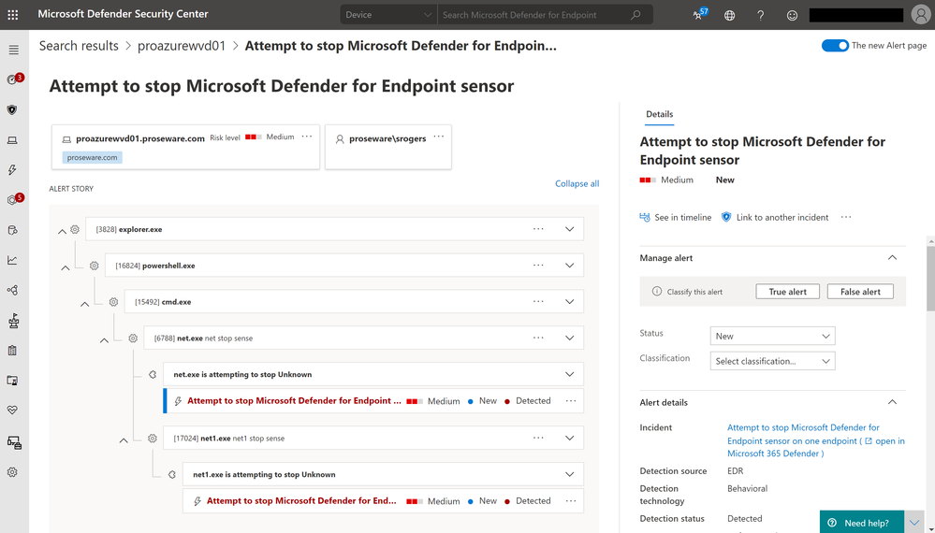Screen dimensions: 935x533
Task: Toggle the hamburger navigation menu
Action: pyautogui.click(x=13, y=50)
